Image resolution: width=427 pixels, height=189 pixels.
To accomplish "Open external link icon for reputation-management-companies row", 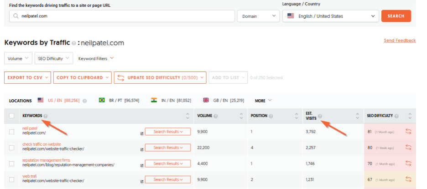I will point(142,166).
